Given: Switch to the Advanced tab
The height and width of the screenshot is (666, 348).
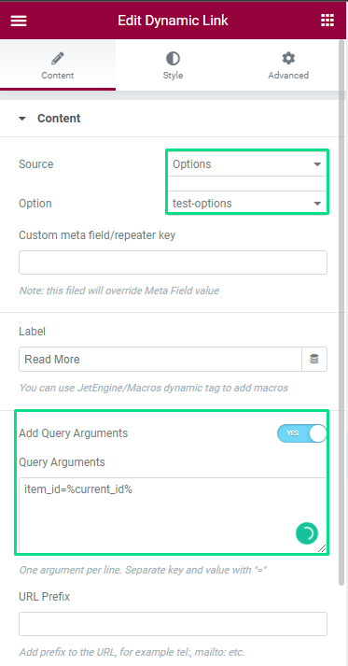Looking at the screenshot, I should pyautogui.click(x=288, y=65).
